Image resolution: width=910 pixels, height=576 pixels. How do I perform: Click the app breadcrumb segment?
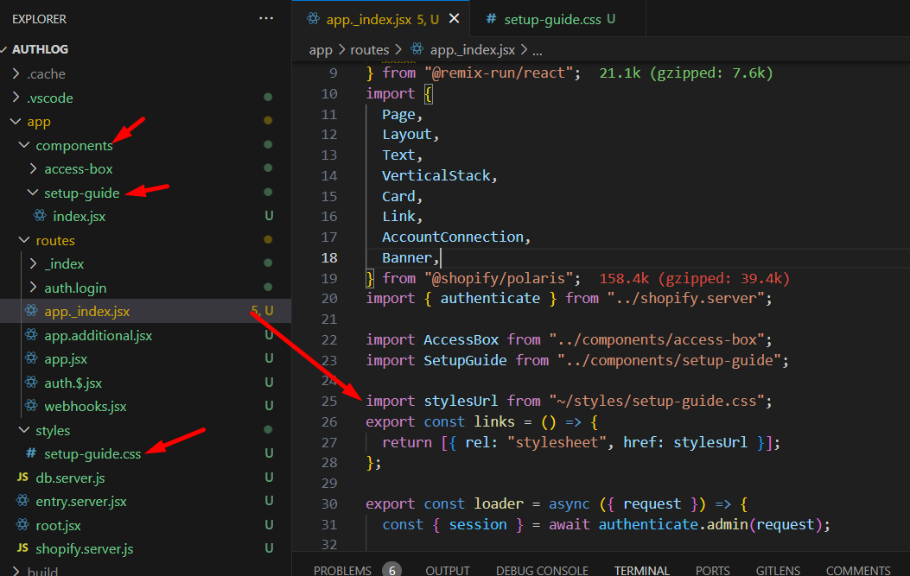coord(321,50)
